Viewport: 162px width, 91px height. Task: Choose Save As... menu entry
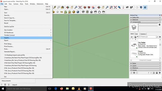pos(26,15)
